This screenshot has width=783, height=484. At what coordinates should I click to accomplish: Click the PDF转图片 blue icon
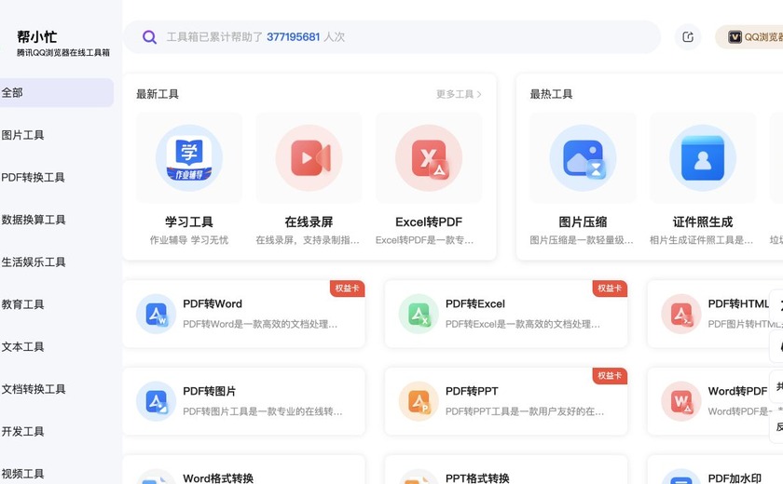click(x=157, y=401)
